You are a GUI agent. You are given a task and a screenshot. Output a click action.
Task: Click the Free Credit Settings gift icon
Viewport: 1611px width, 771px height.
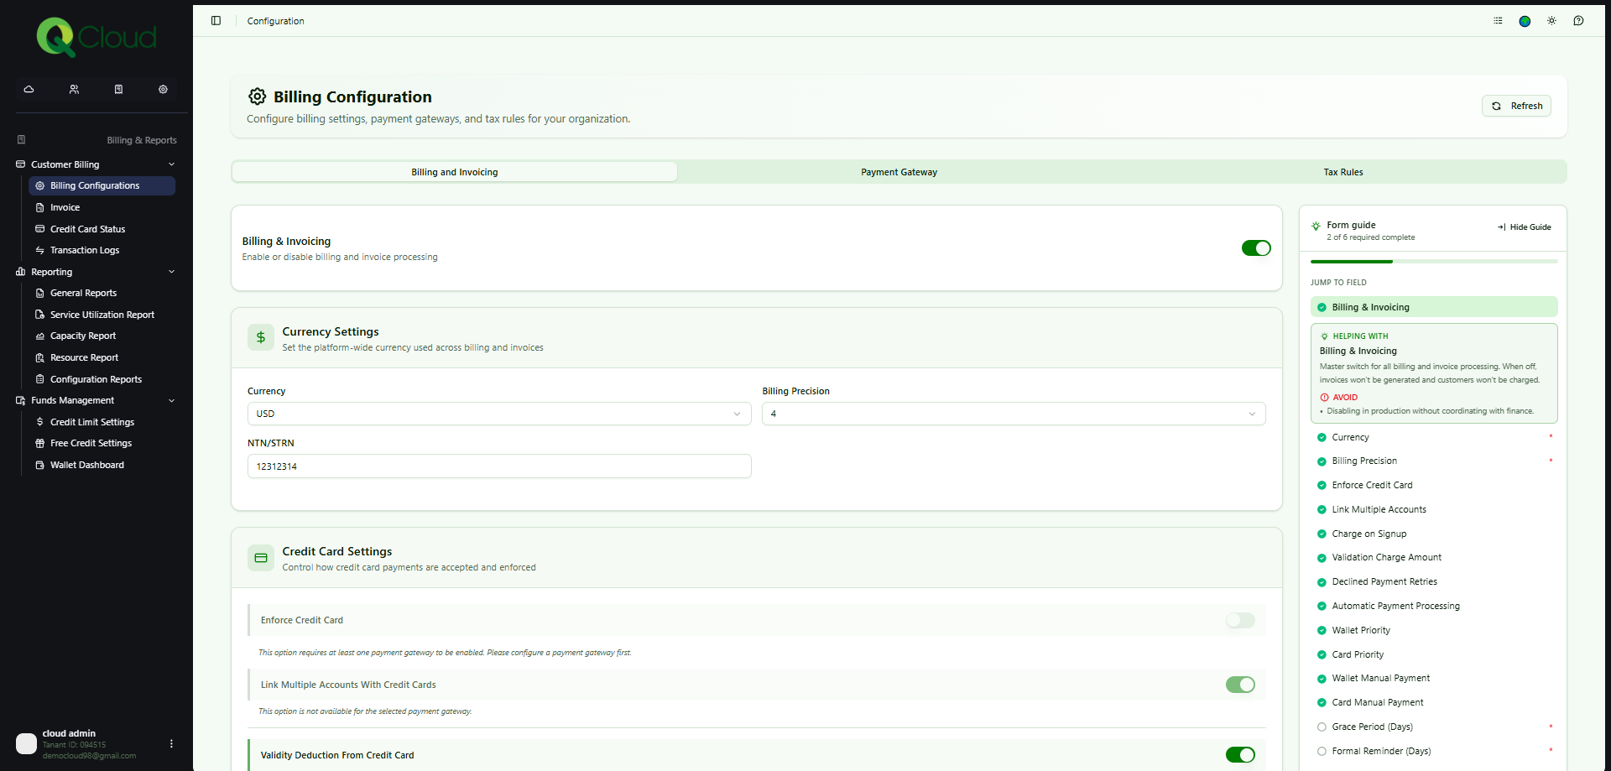coord(39,443)
